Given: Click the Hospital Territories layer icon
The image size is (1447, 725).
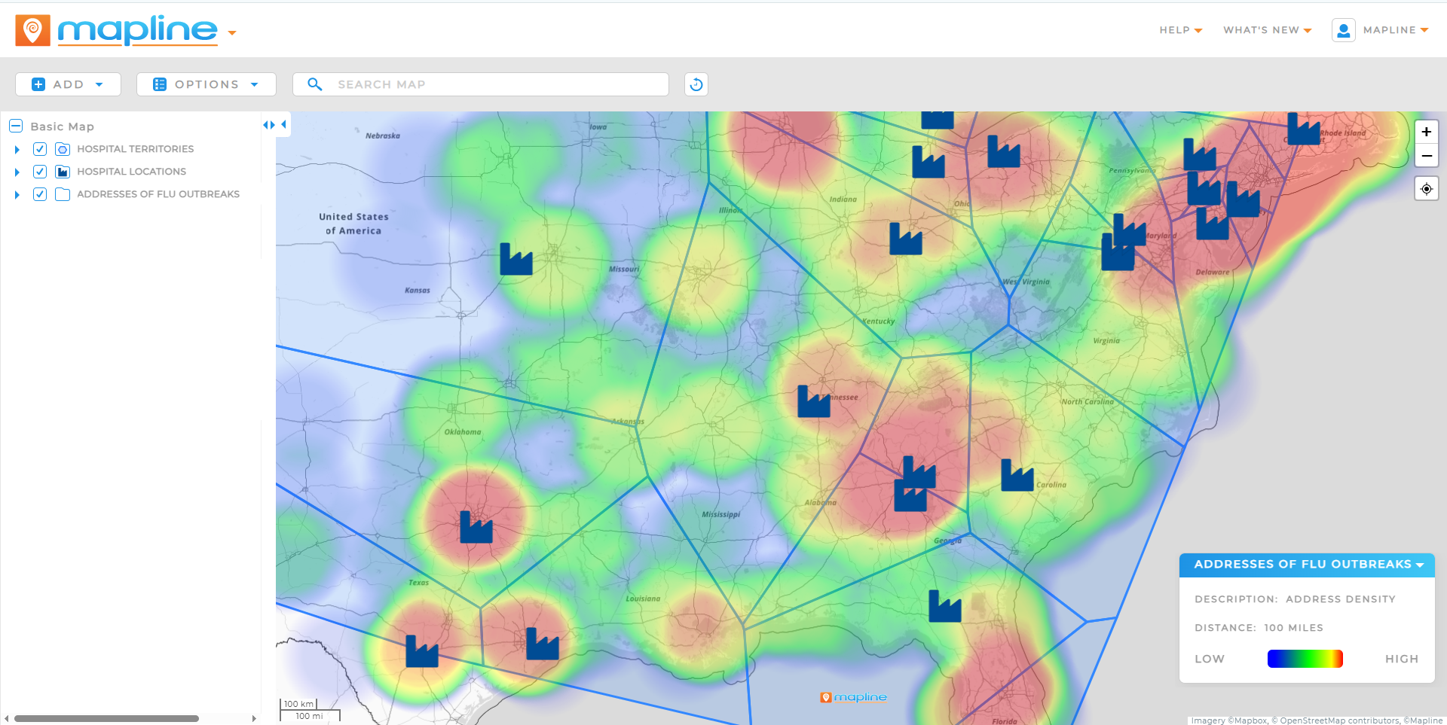Looking at the screenshot, I should click(63, 149).
